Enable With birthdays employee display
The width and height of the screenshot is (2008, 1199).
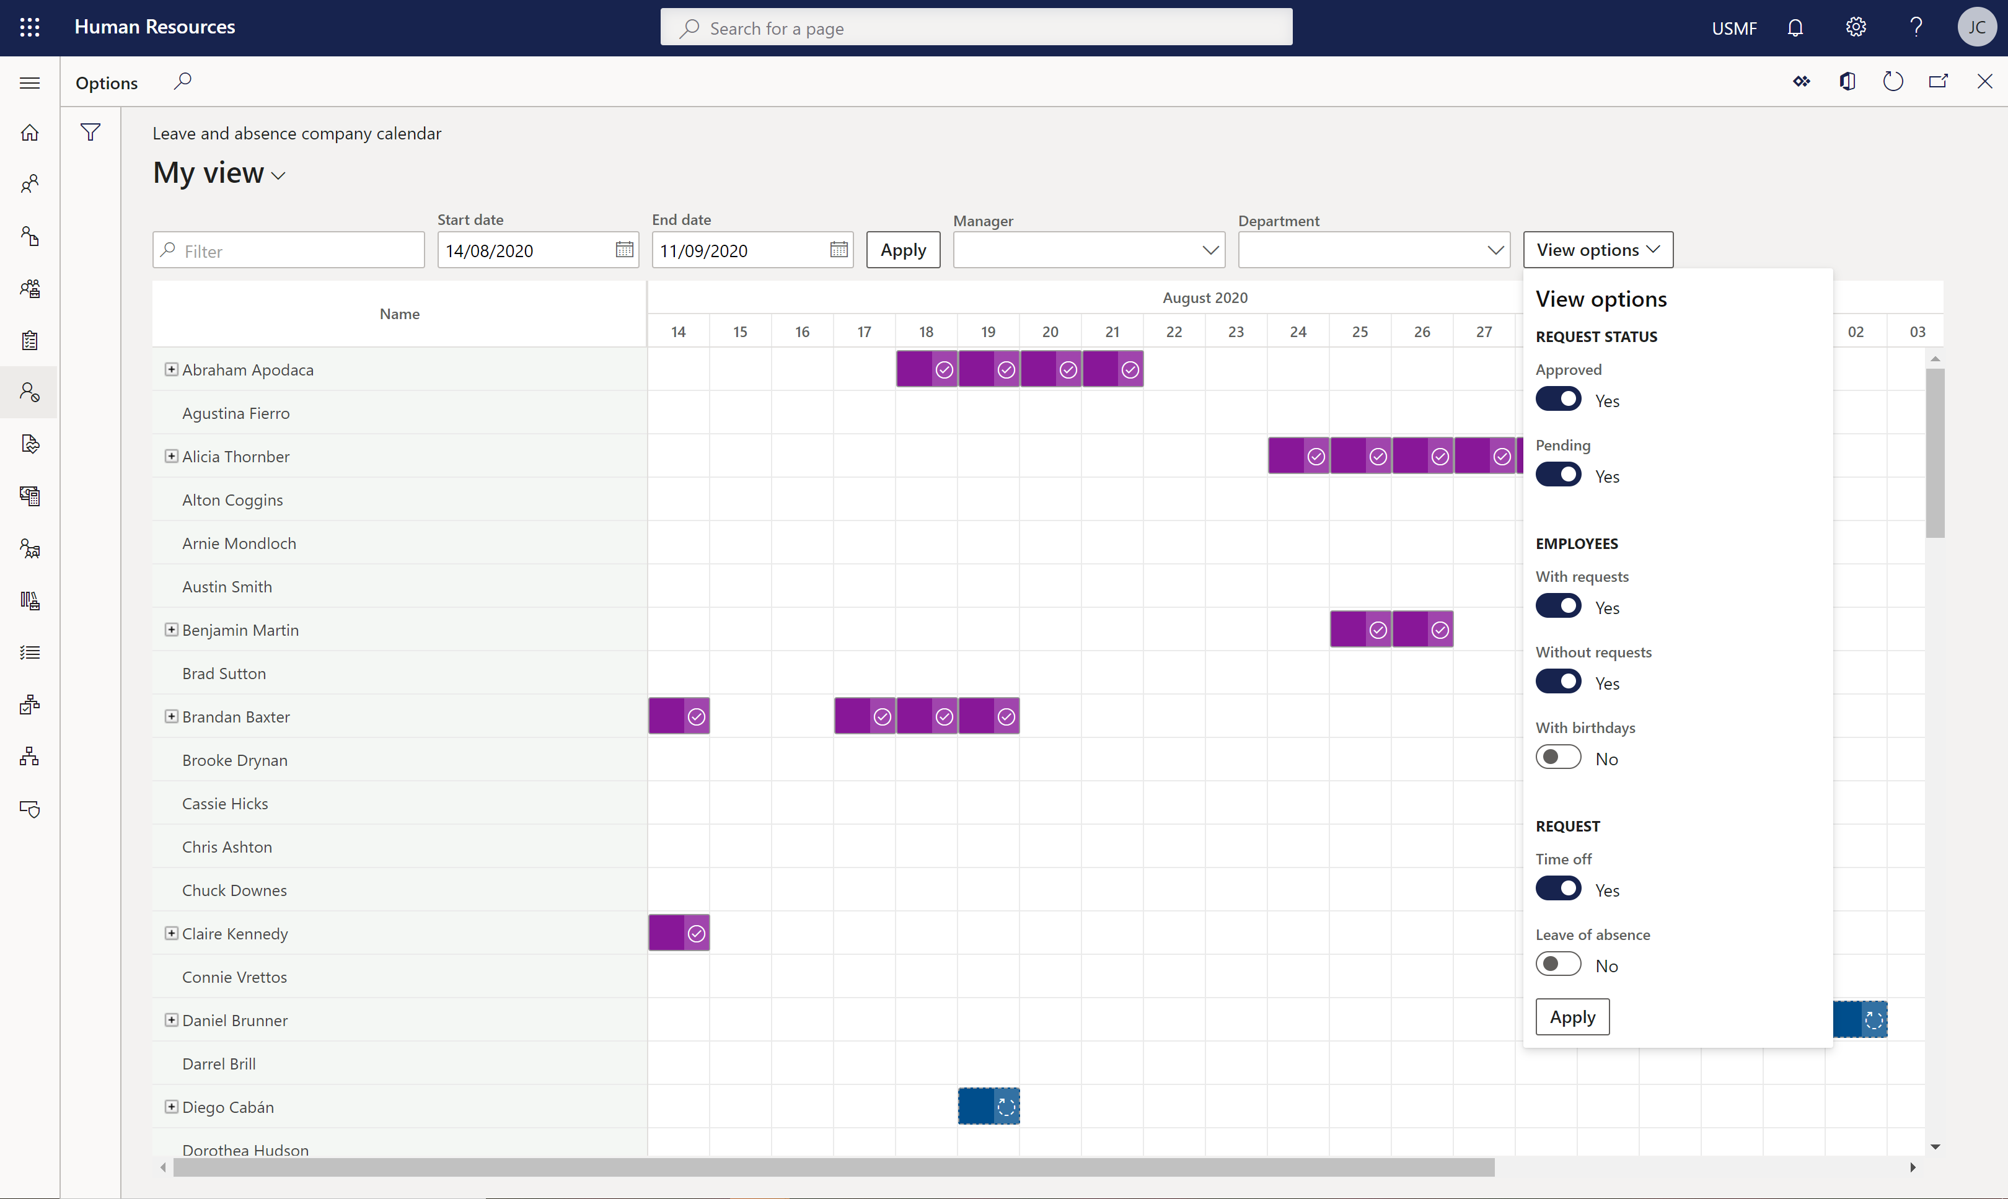point(1559,757)
